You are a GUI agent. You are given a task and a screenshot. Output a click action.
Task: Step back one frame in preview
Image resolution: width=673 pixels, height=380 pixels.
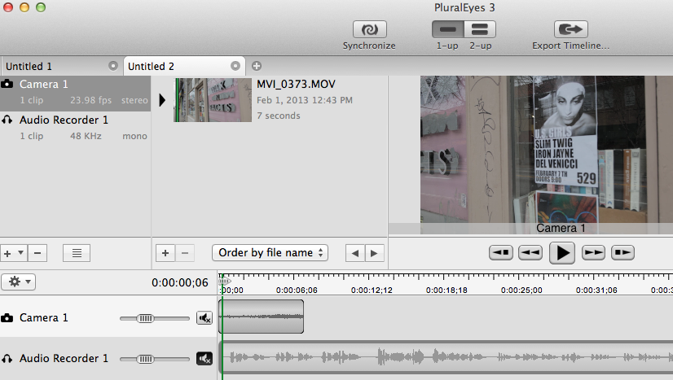click(530, 253)
